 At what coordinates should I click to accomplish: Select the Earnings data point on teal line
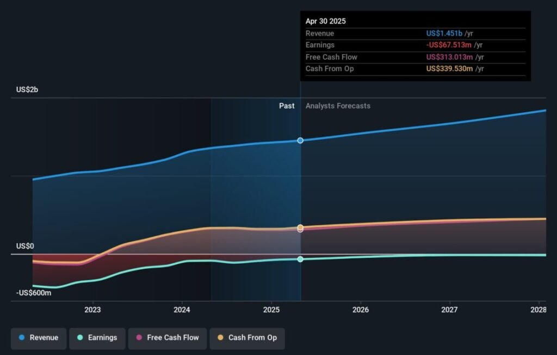[x=300, y=259]
